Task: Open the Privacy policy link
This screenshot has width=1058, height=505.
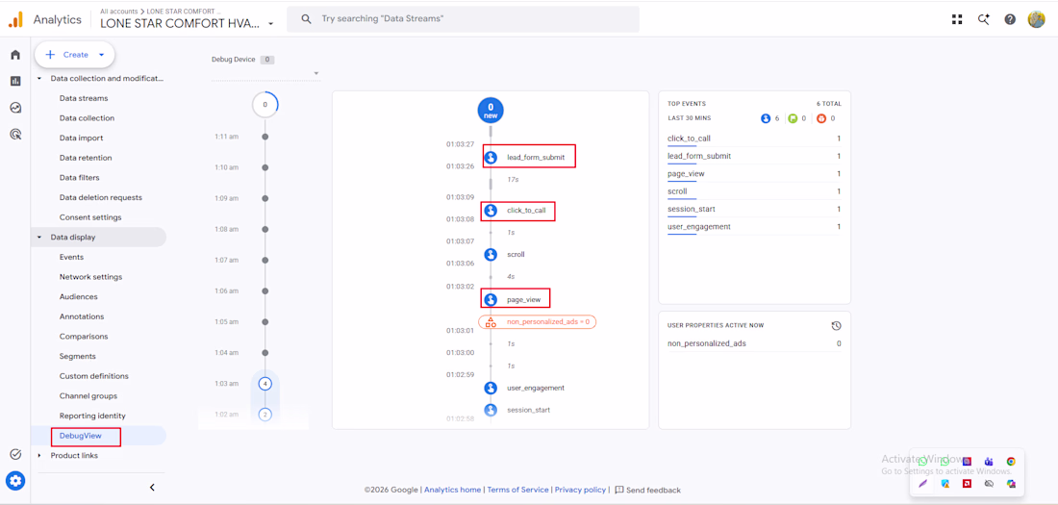Action: [x=580, y=491]
